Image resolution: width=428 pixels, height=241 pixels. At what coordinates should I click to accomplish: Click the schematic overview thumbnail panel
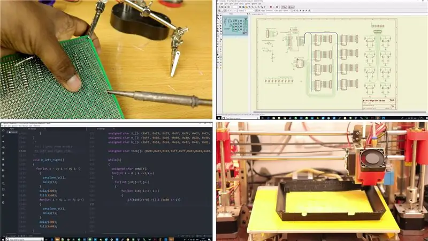tap(235, 26)
